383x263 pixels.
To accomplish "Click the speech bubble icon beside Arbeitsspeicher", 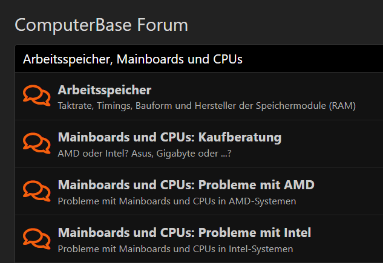I will pos(36,96).
